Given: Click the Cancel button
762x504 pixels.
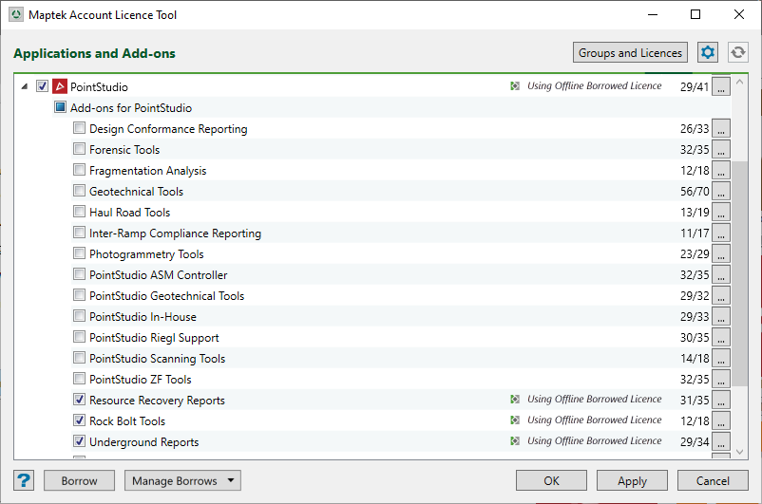Looking at the screenshot, I should [713, 480].
